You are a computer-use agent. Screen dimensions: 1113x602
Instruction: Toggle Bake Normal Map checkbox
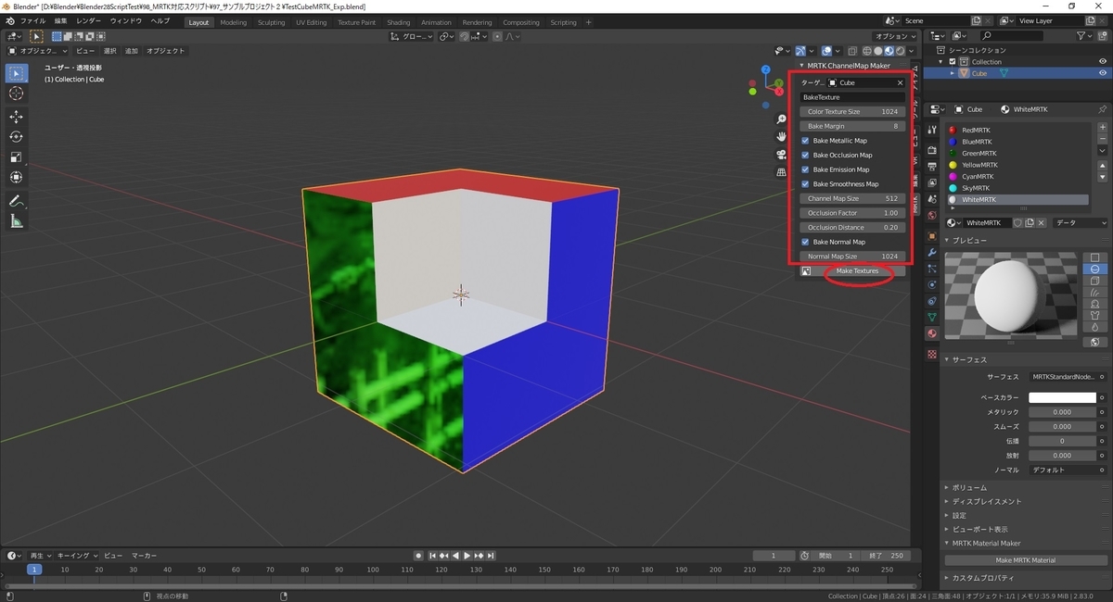click(805, 242)
